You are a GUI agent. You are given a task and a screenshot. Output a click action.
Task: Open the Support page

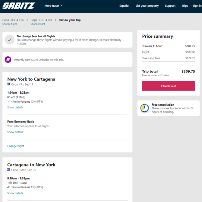click(x=170, y=6)
